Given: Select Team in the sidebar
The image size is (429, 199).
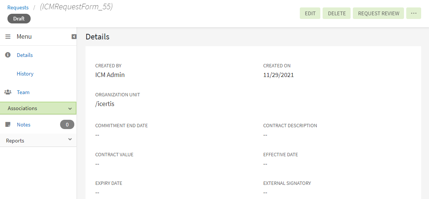Looking at the screenshot, I should (23, 92).
